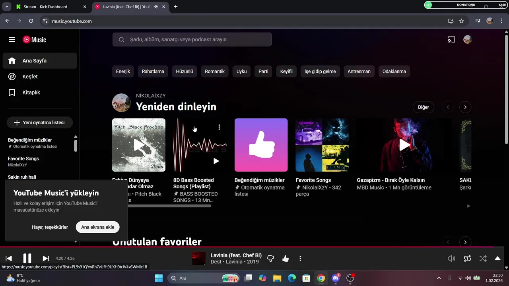Open Chrome media controls icon
The height and width of the screenshot is (286, 509).
pyautogui.click(x=478, y=21)
